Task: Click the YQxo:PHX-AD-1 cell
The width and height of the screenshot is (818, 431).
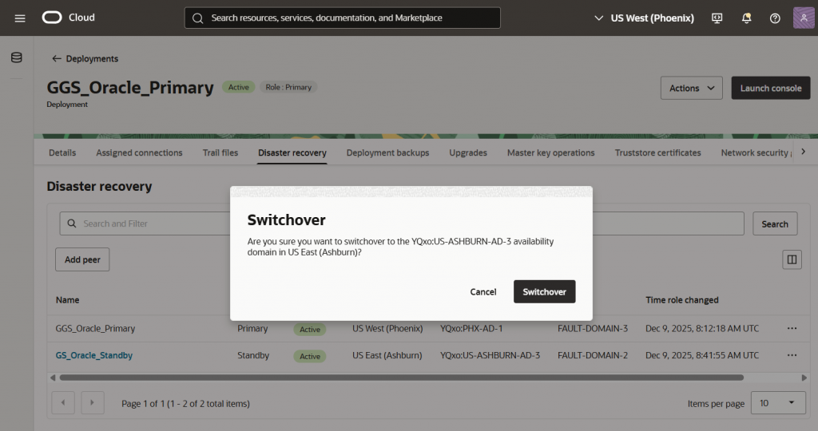Action: pos(471,328)
